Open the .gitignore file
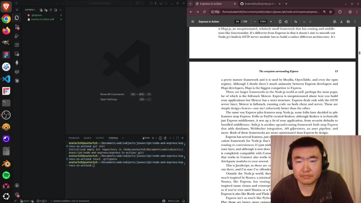Image resolution: width=361 pixels, height=203 pixels. point(36,15)
